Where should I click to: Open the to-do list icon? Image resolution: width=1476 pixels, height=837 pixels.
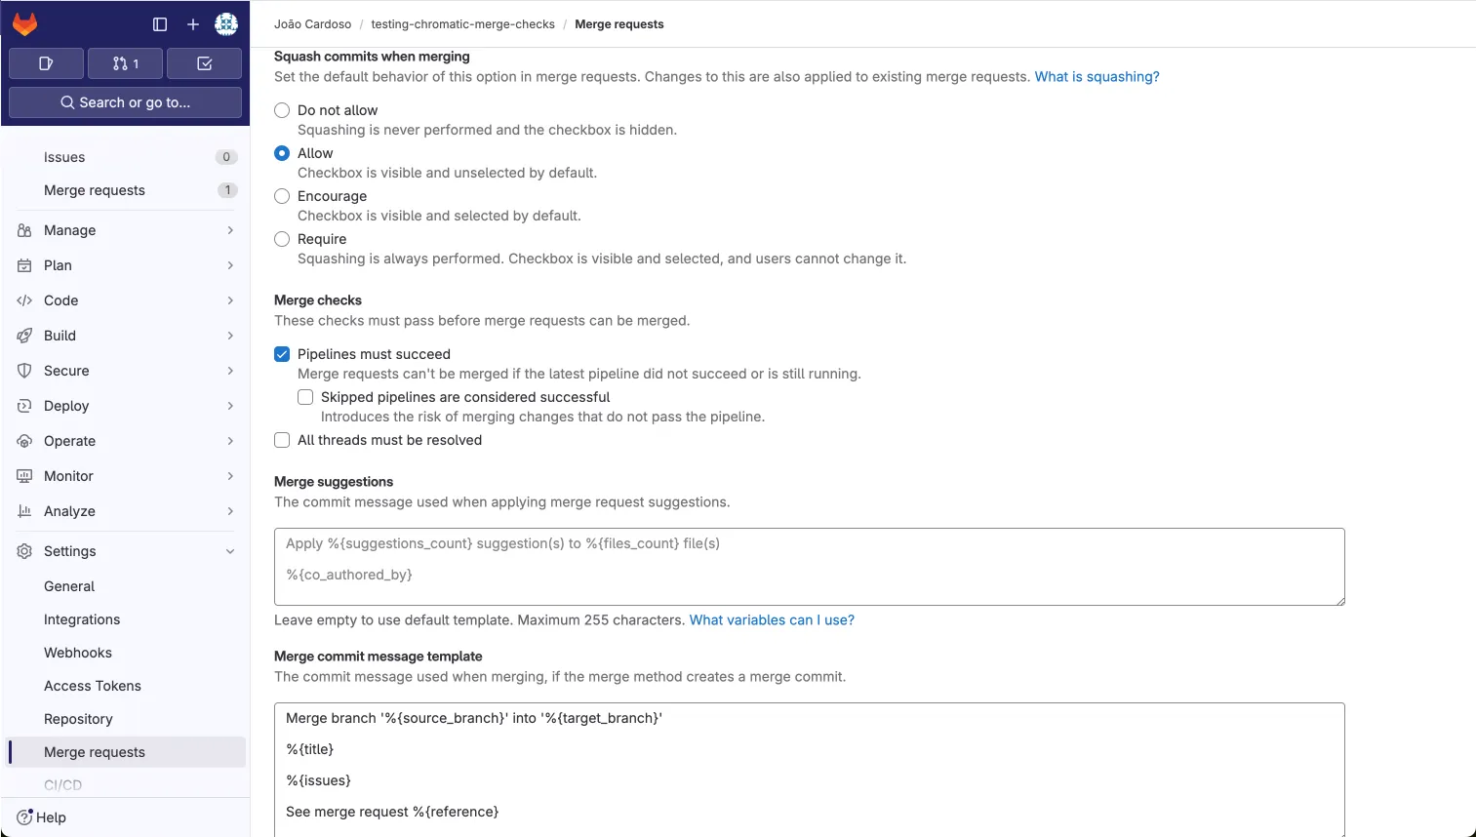coord(204,62)
